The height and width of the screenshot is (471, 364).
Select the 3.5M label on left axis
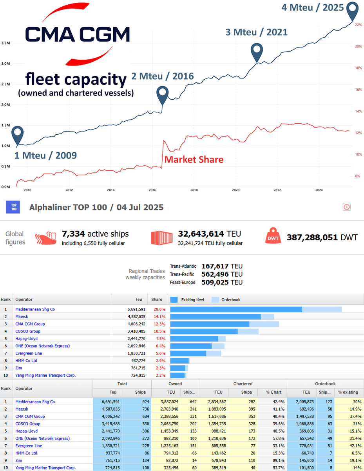tap(5, 43)
